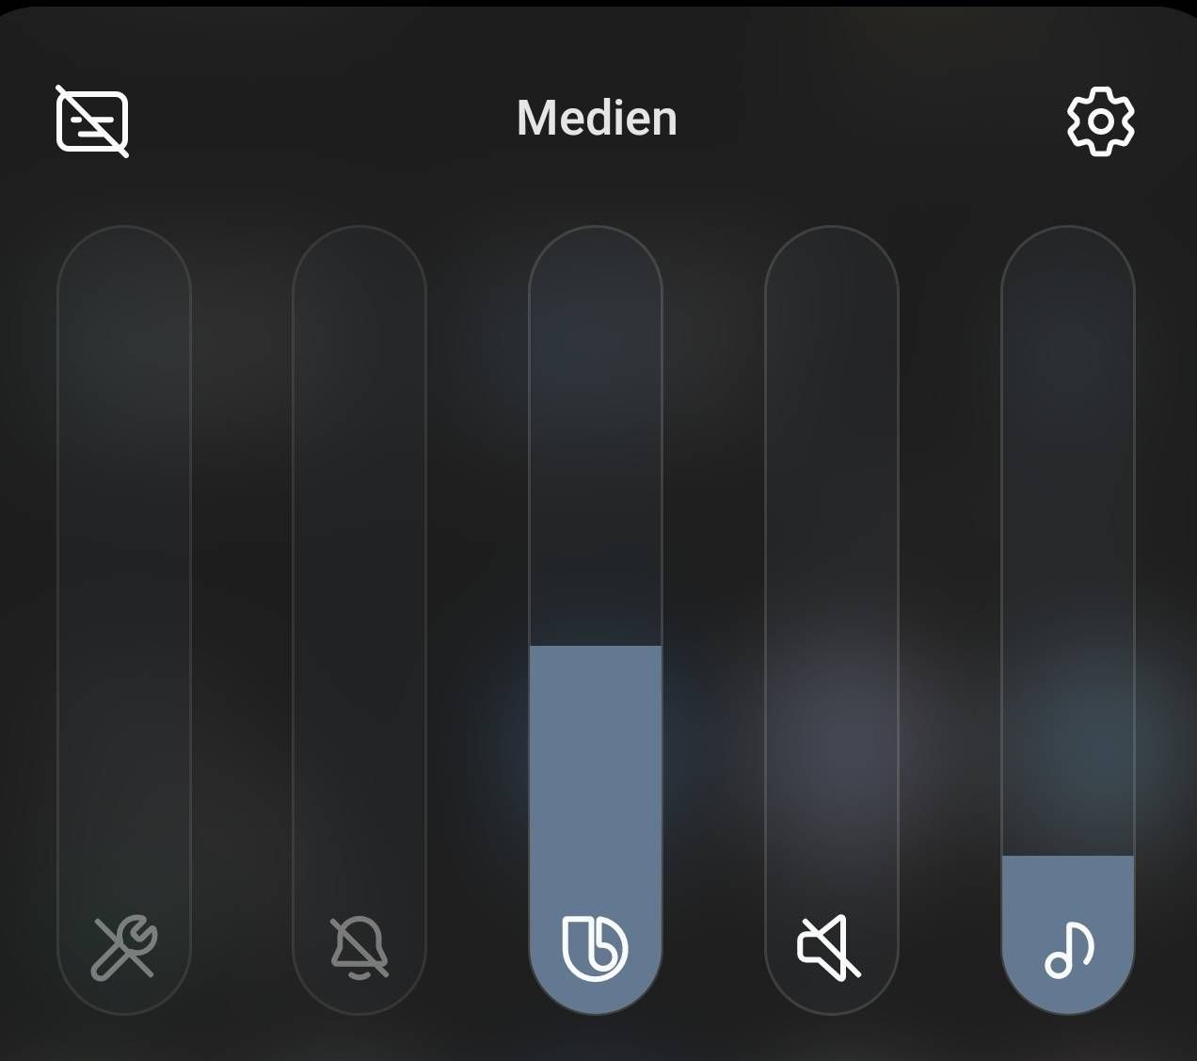Viewport: 1197px width, 1061px height.
Task: Unmute via the crossed speaker icon
Action: pyautogui.click(x=830, y=947)
